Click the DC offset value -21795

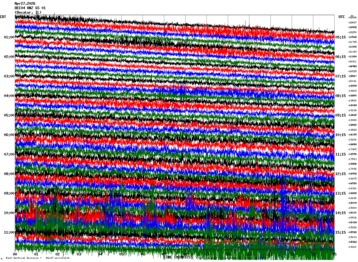coord(353,42)
